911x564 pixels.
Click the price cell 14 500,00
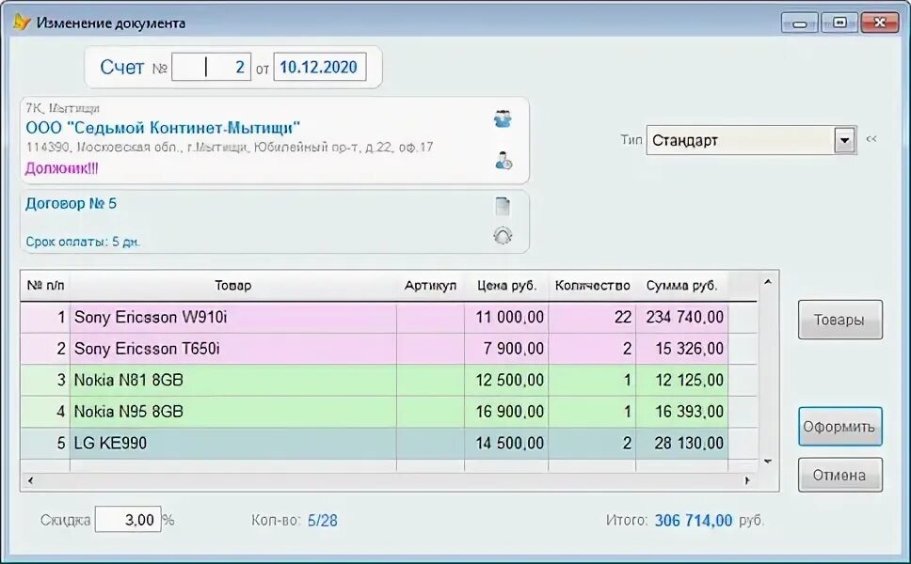506,444
